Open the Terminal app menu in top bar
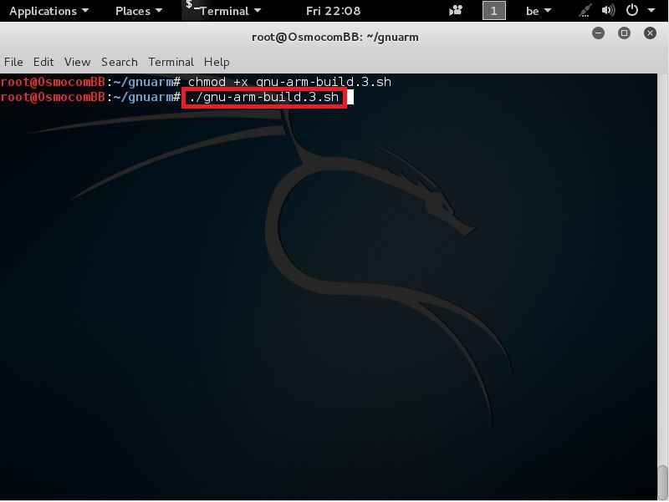 coord(230,11)
